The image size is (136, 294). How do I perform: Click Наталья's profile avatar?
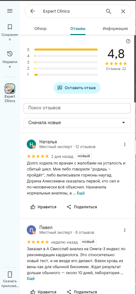coord(31,144)
